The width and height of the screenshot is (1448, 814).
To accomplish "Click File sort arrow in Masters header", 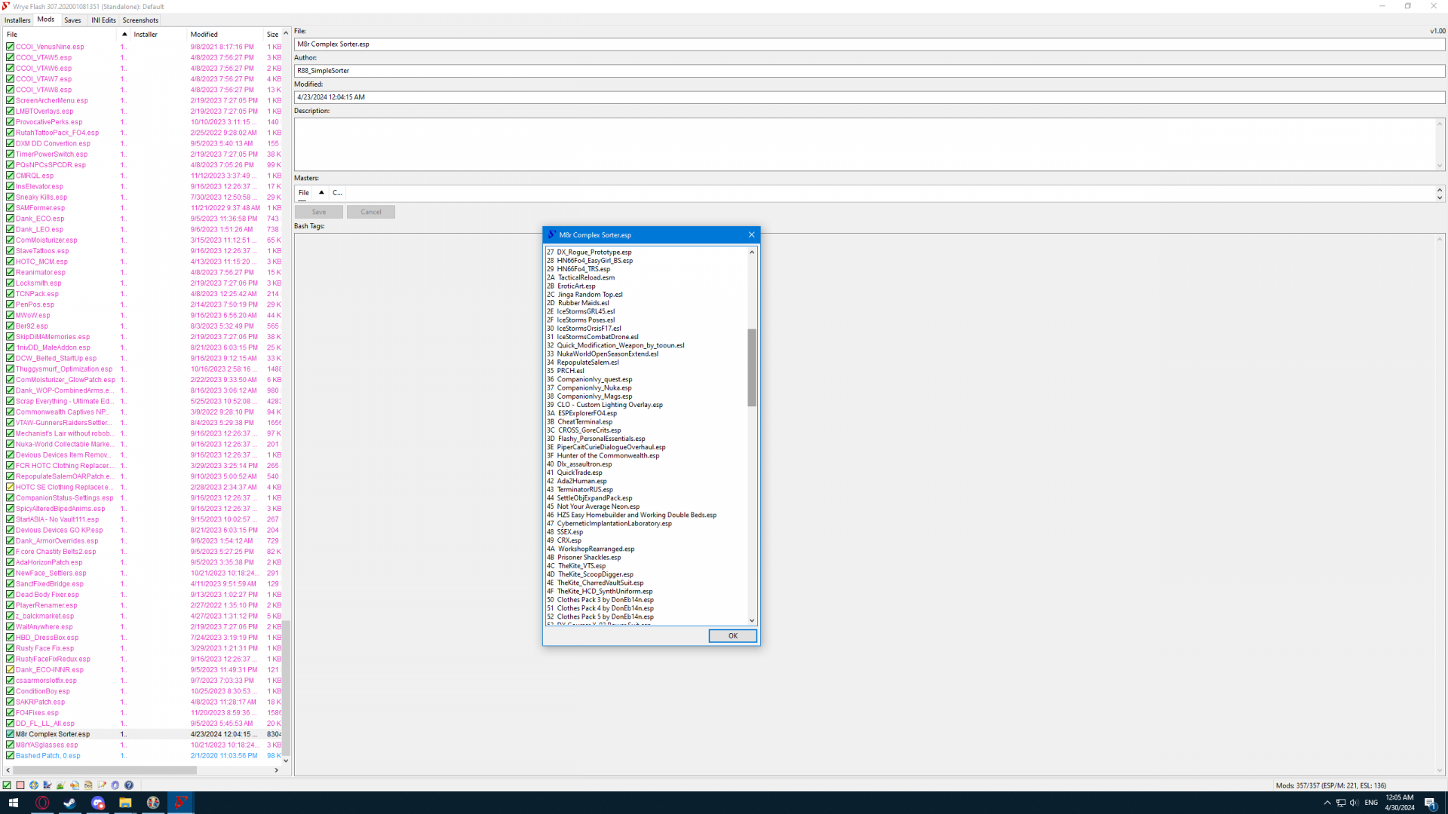I will coord(321,192).
